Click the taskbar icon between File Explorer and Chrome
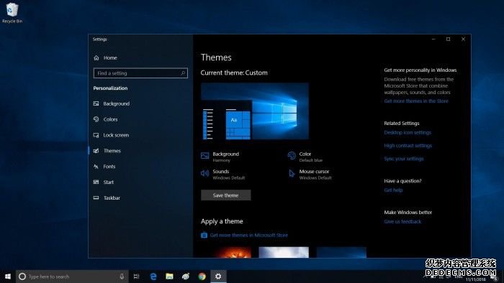504x283 pixels. [x=186, y=277]
